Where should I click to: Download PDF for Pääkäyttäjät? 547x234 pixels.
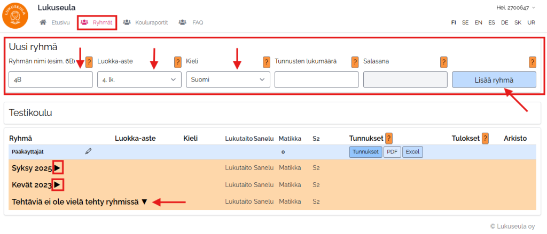(392, 152)
